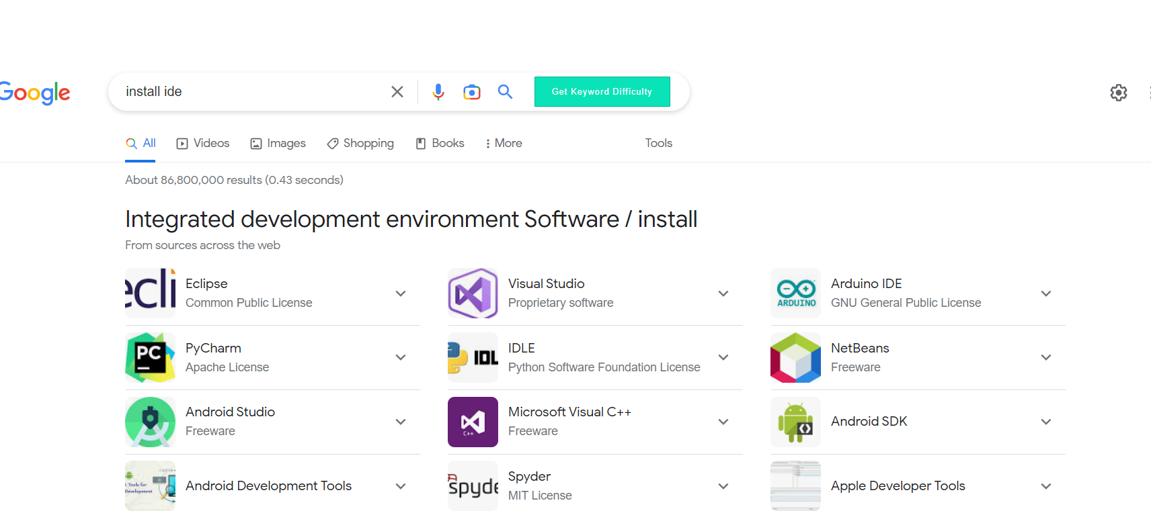Open the Apple Developer Tools title link
Viewport: 1151px width, 511px height.
(x=898, y=485)
